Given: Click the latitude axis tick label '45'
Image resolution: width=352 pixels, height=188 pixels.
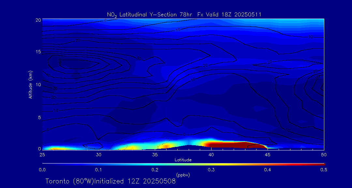Looking at the screenshot, I should point(267,154).
